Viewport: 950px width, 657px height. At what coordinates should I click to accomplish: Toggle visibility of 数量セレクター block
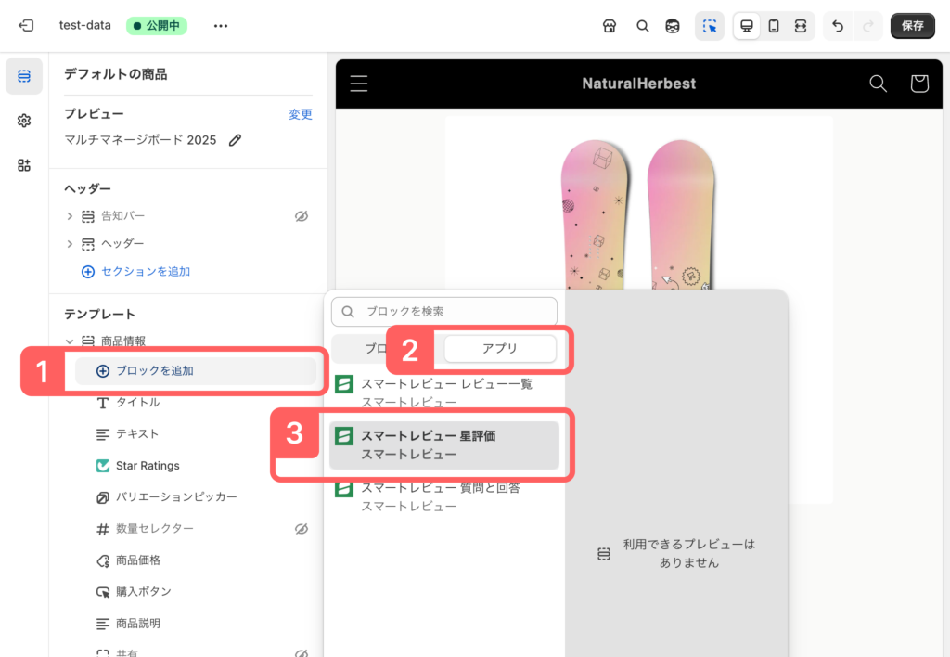click(x=301, y=529)
